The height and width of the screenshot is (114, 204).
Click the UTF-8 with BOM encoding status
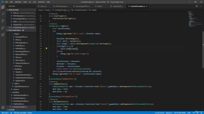tap(179, 113)
